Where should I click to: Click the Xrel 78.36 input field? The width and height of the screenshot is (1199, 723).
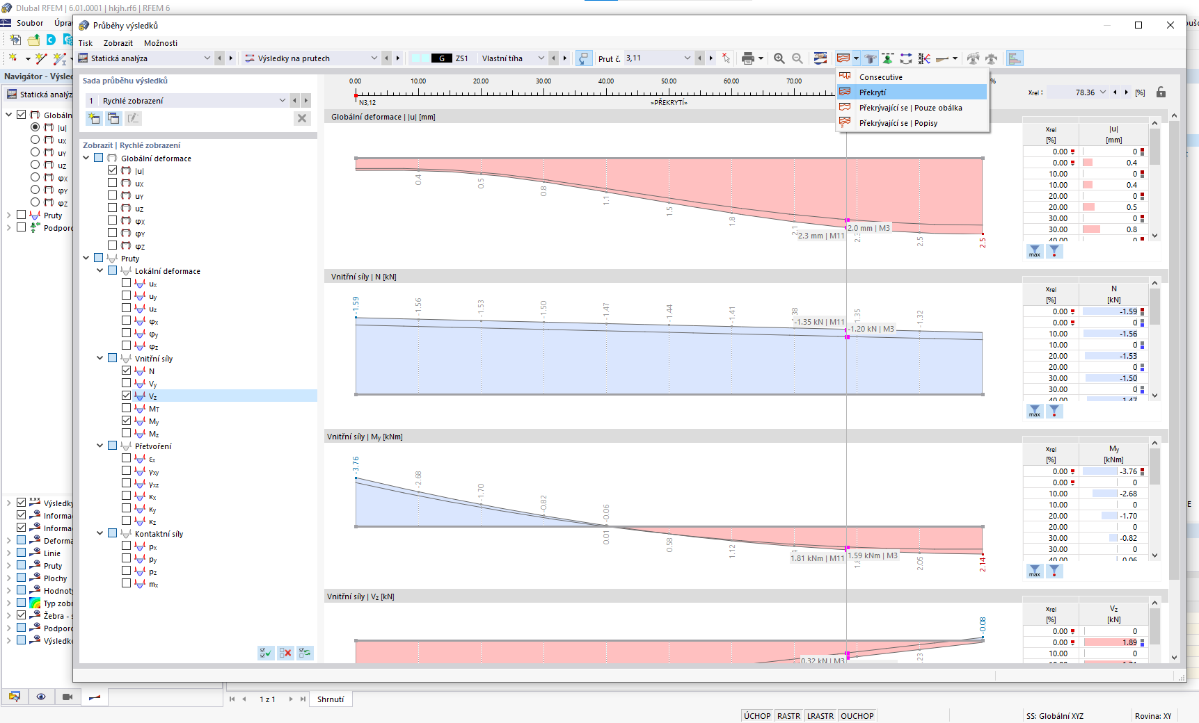(1077, 92)
